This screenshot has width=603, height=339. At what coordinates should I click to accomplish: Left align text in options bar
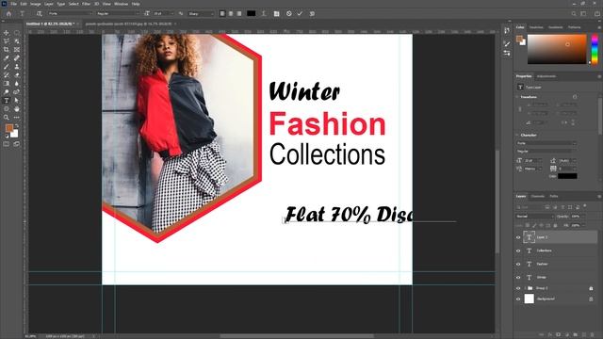[222, 13]
